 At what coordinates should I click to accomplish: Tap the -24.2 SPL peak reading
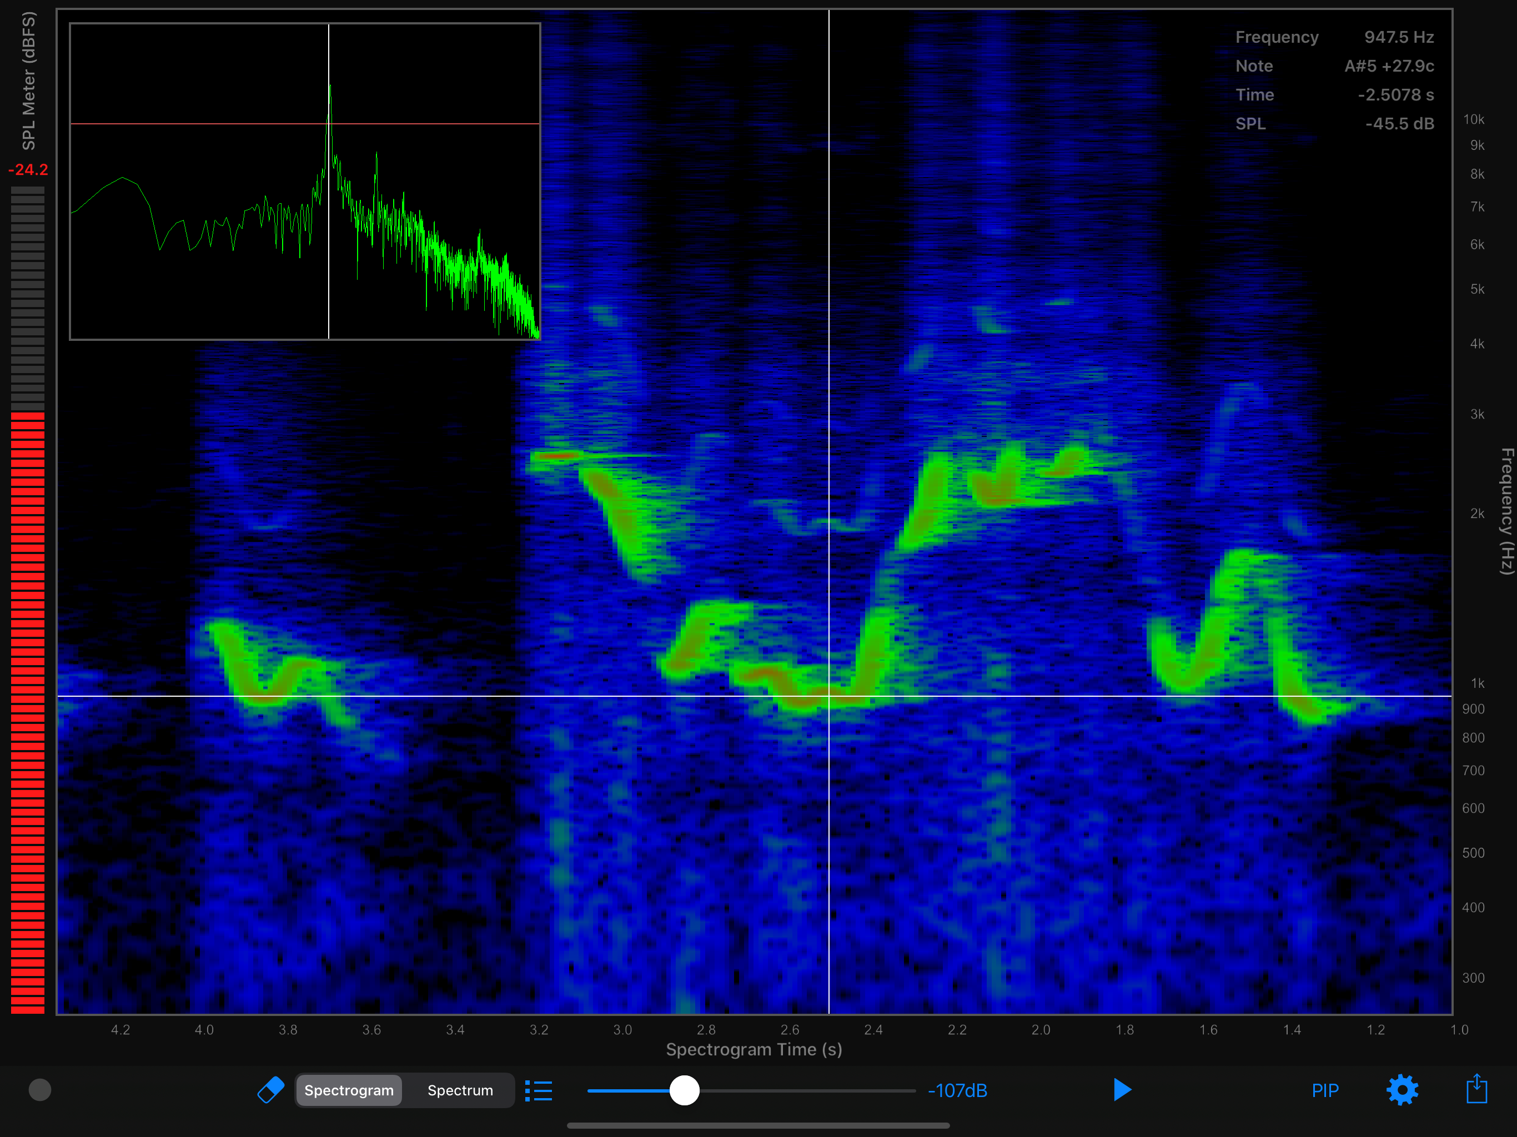click(28, 169)
